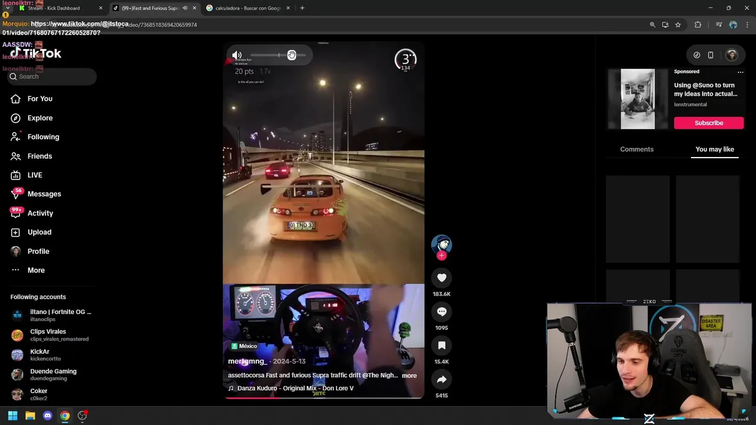Screen dimensions: 756x425
Task: Open a new browser tab with plus
Action: click(302, 8)
